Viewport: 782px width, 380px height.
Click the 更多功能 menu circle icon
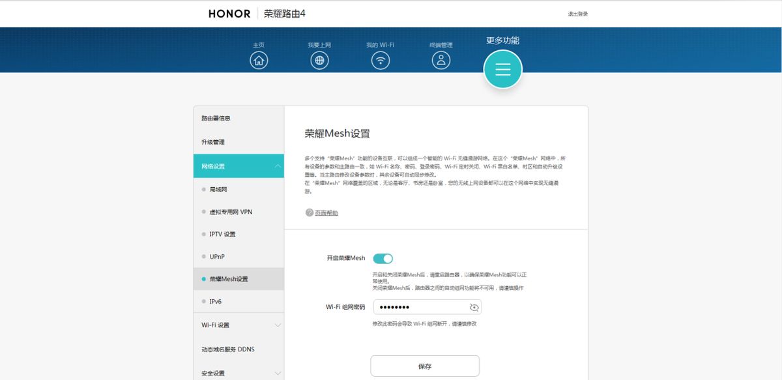(502, 70)
